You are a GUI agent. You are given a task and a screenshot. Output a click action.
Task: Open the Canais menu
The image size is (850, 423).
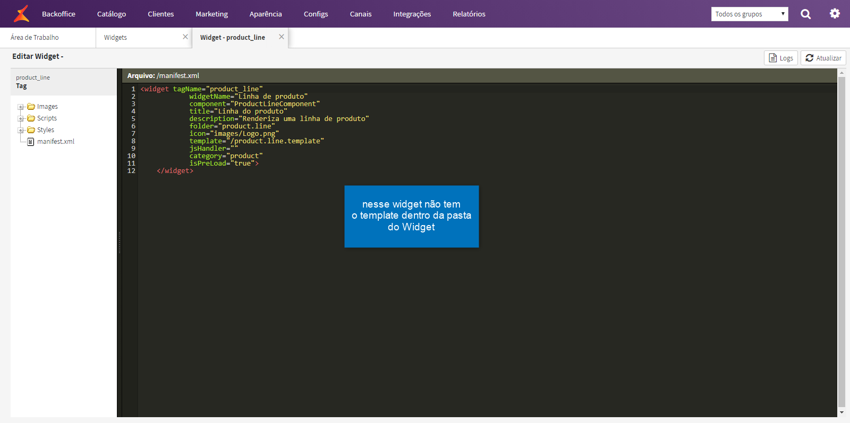pyautogui.click(x=361, y=14)
